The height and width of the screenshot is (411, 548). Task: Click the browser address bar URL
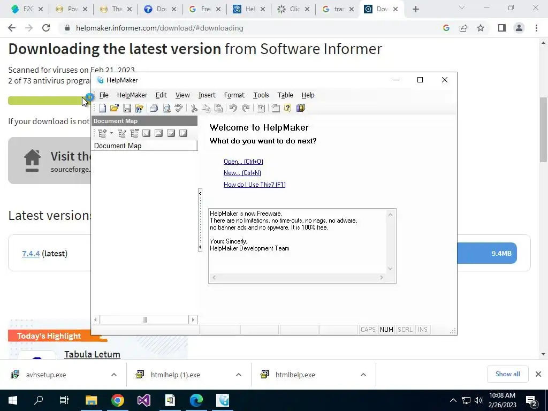[x=159, y=28]
